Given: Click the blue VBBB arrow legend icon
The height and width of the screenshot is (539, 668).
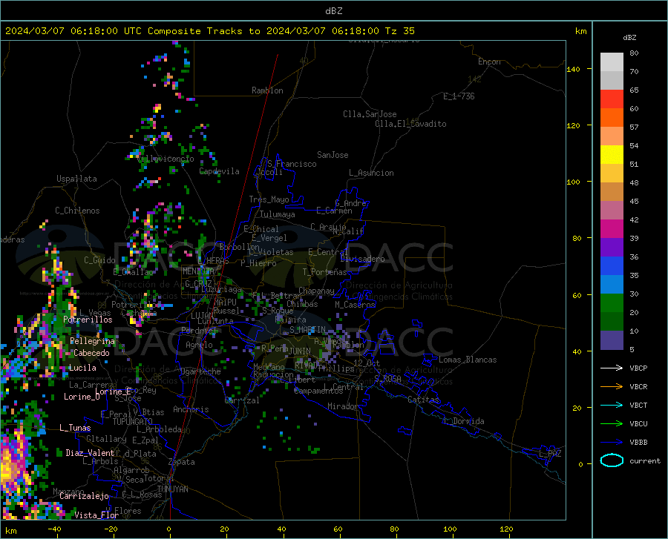Looking at the screenshot, I should [612, 442].
